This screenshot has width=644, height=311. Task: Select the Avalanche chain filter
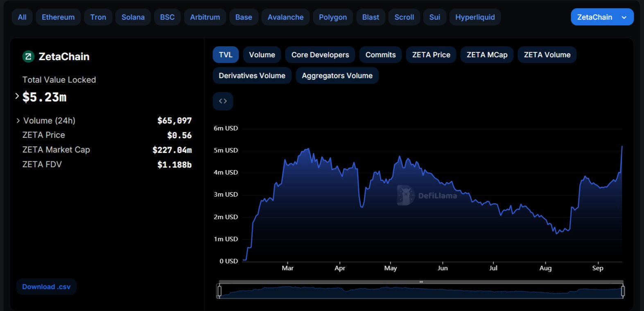[x=286, y=17]
